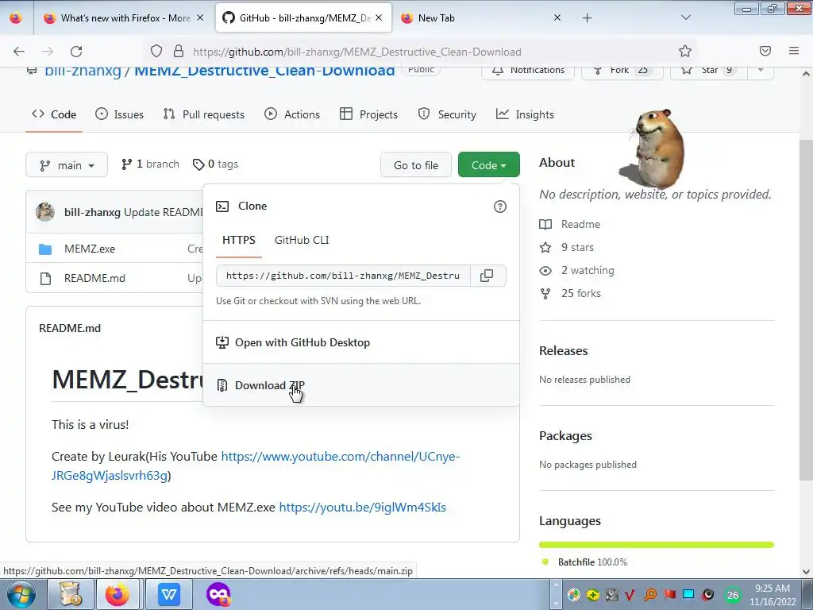The width and height of the screenshot is (813, 610).
Task: Click the padlock site security icon
Action: point(179,52)
